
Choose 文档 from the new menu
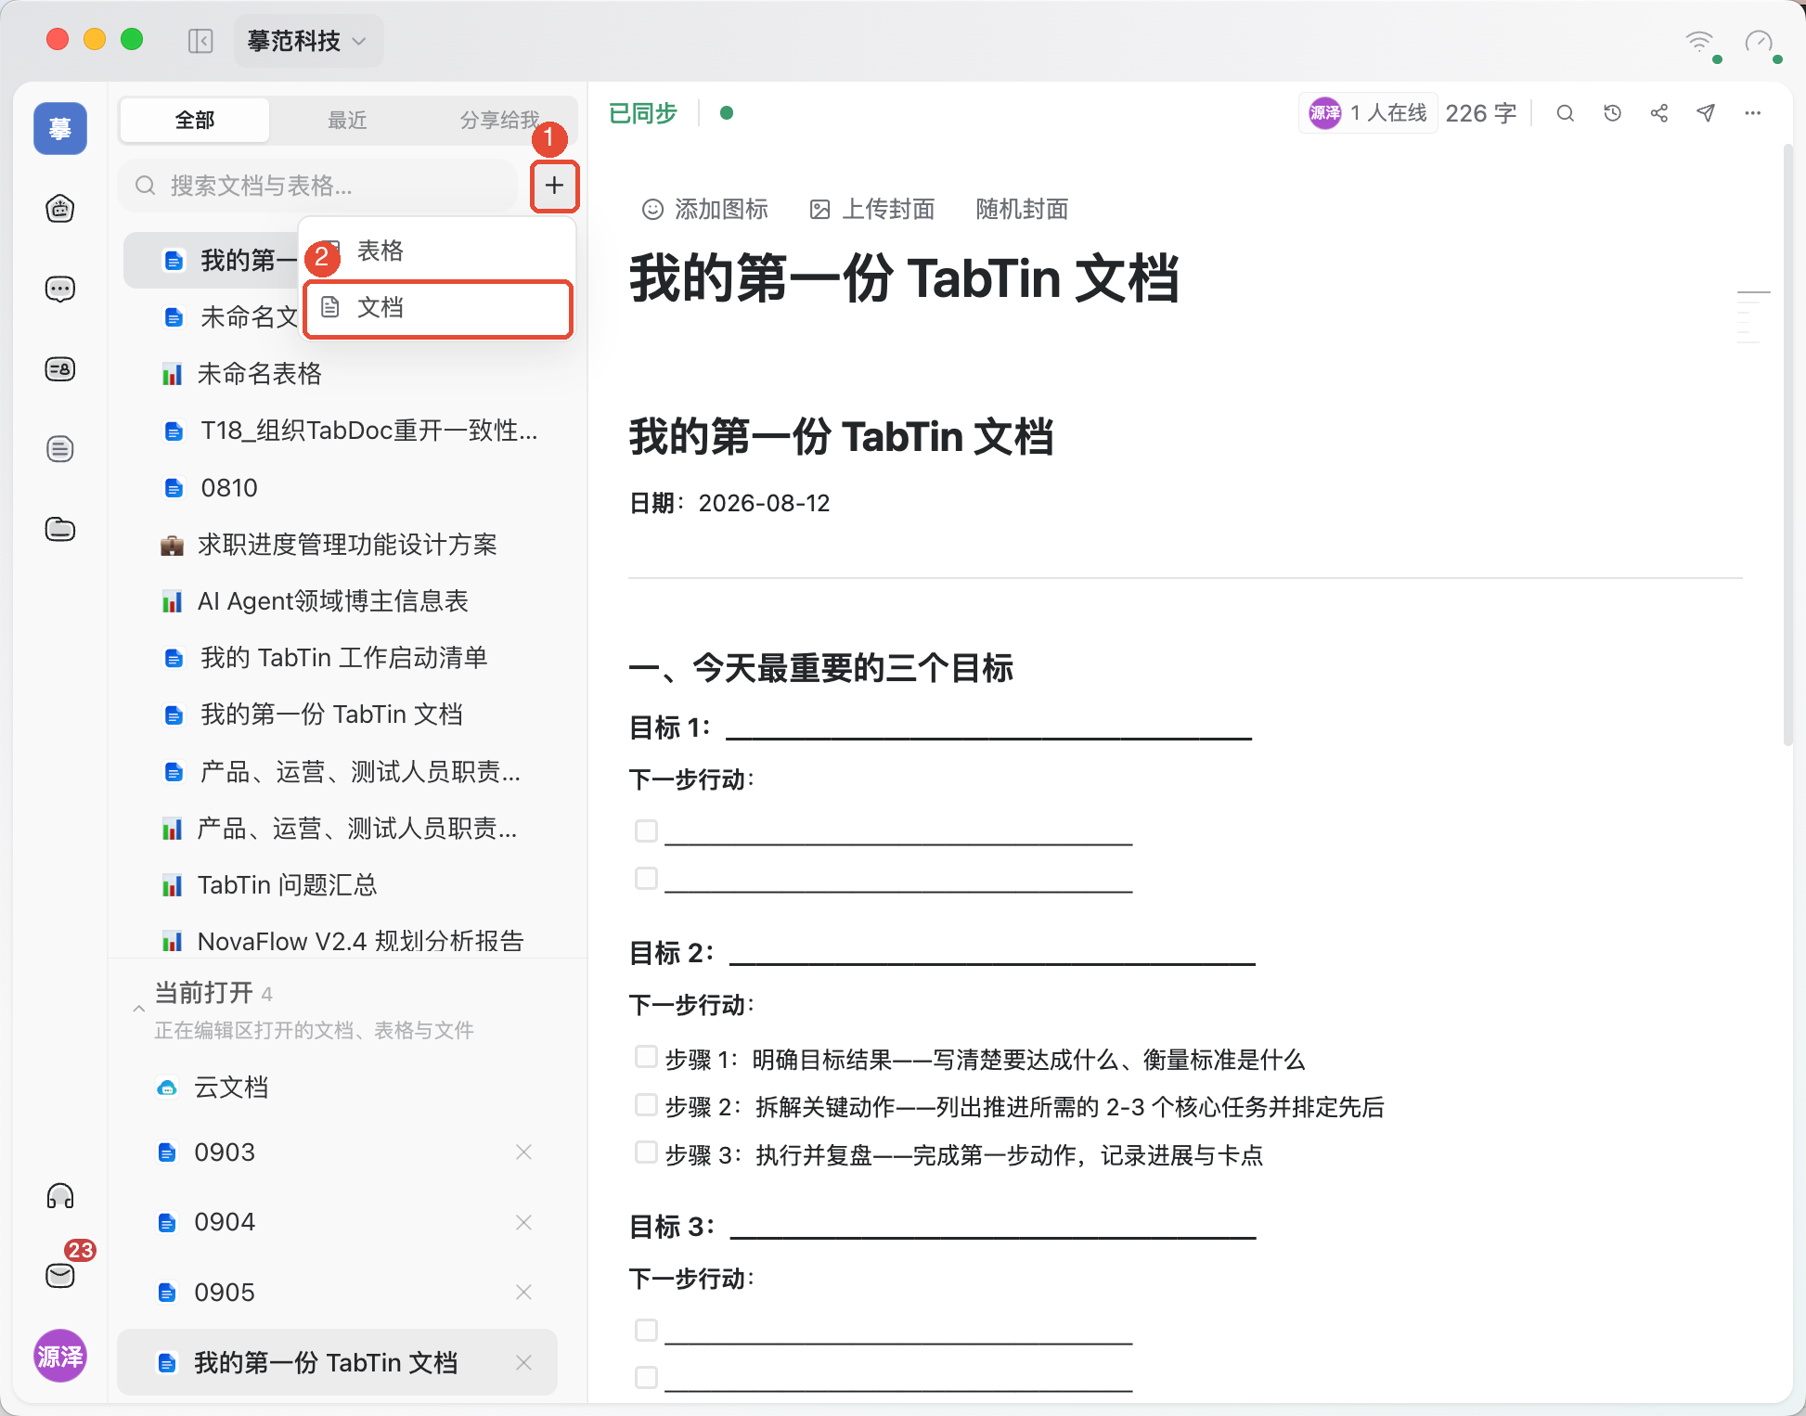tap(438, 308)
